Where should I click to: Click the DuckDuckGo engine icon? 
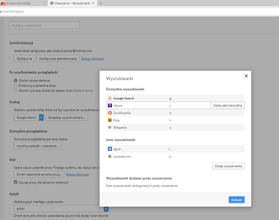tap(110, 113)
